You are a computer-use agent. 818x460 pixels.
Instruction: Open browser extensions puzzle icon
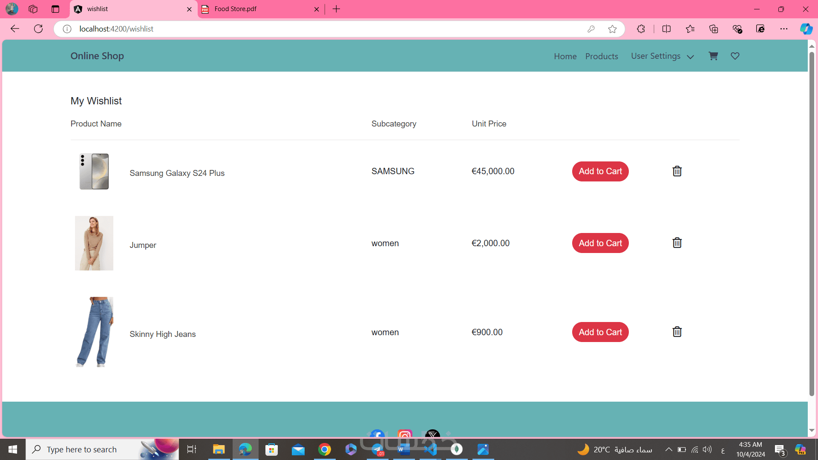pyautogui.click(x=641, y=29)
